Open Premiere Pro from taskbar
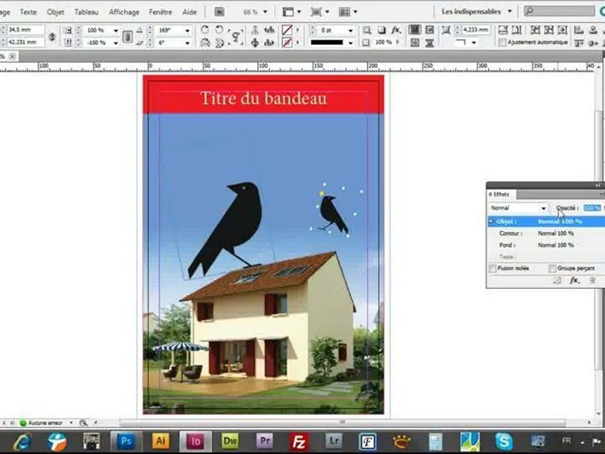Viewport: 605px width, 454px height. (265, 441)
